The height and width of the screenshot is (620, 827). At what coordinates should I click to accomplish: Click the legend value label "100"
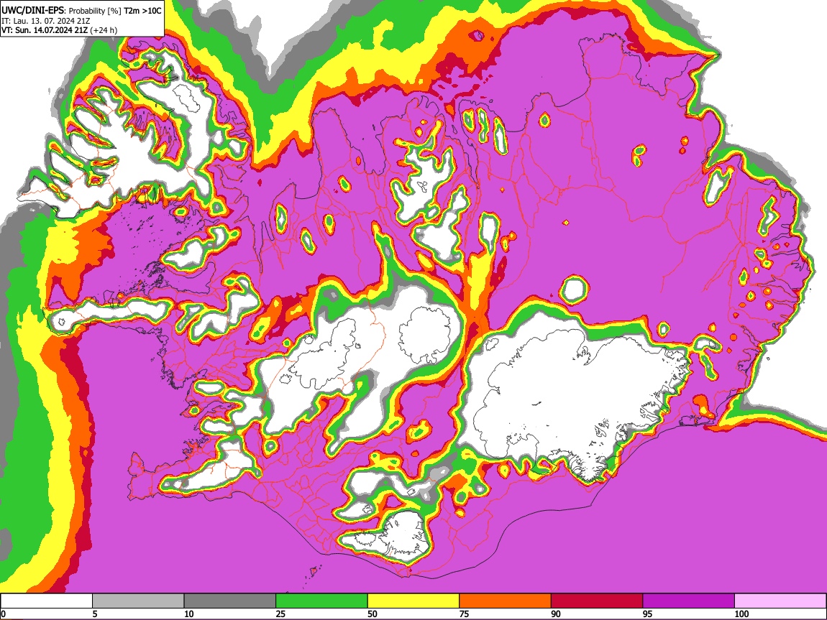[741, 614]
